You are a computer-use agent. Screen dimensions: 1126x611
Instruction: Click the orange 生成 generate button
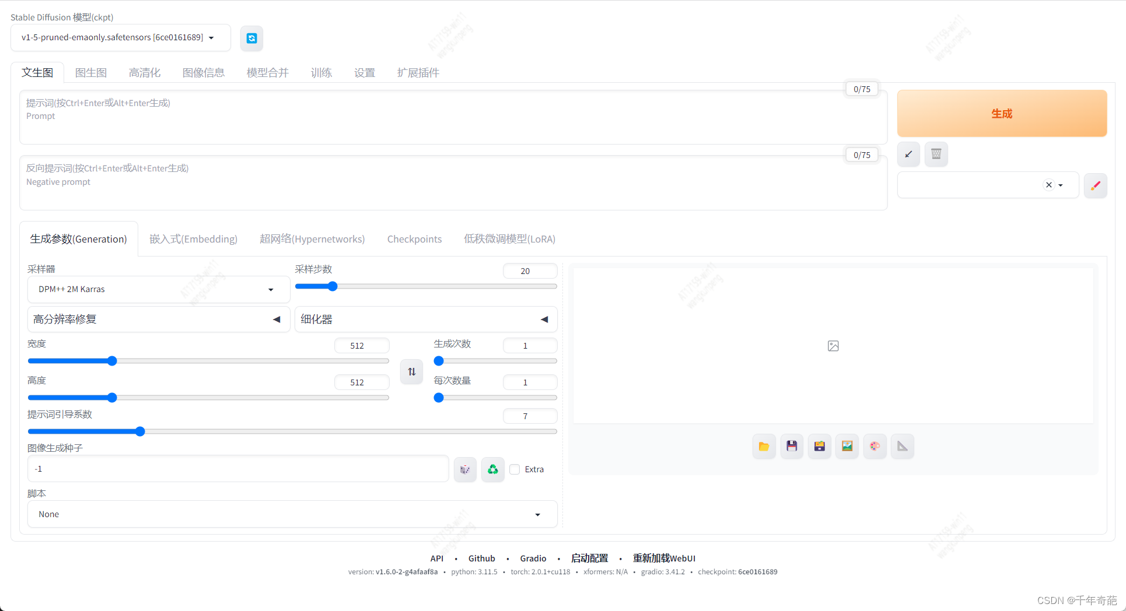pos(1002,113)
